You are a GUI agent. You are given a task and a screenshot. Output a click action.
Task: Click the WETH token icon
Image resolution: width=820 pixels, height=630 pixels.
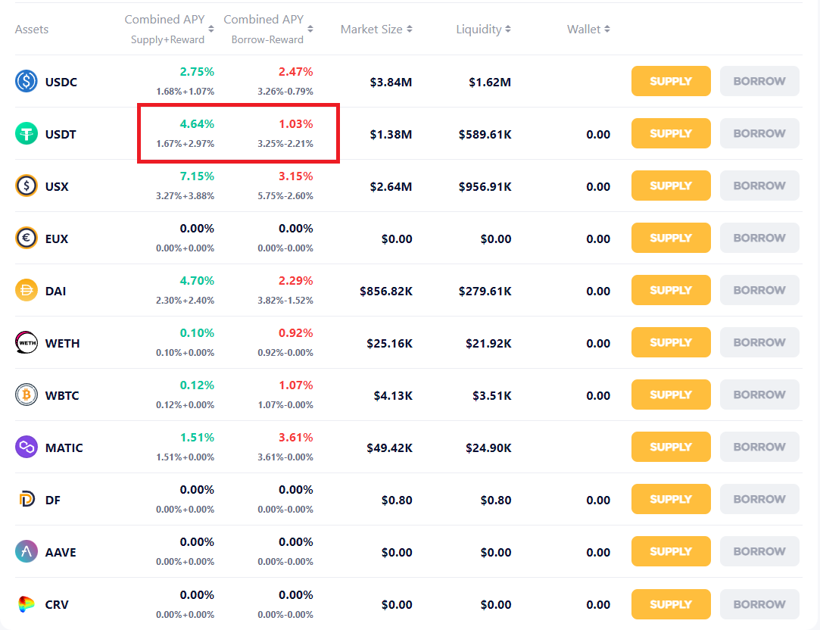click(27, 343)
